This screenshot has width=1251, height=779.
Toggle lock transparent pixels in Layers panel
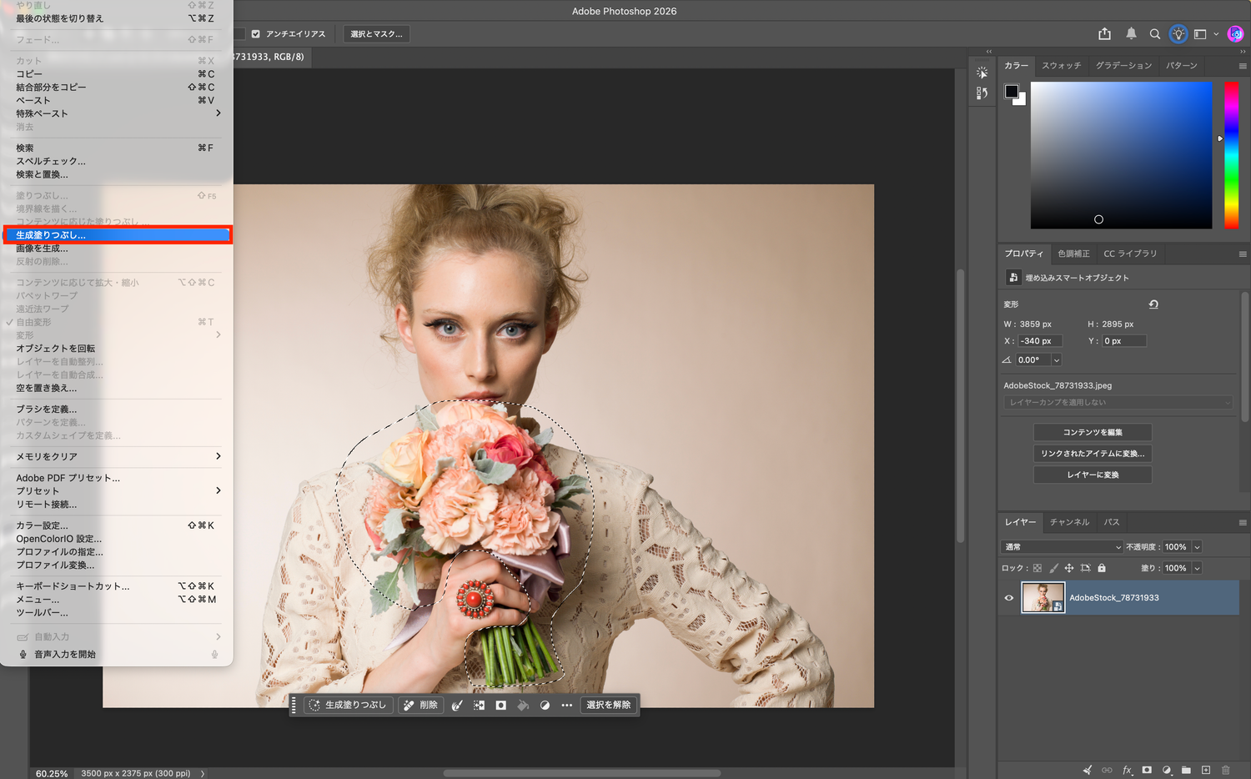click(x=1037, y=568)
